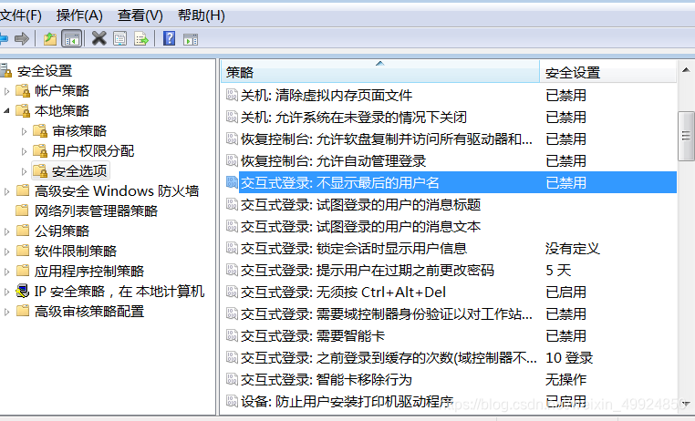Image resolution: width=695 pixels, height=421 pixels.
Task: Expand the 高级审核策略配置 tree node
Action: coord(6,312)
